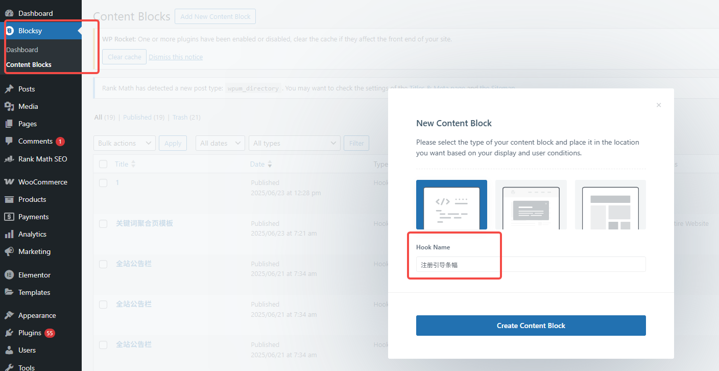
Task: Open Products via its box icon
Action: pos(9,199)
